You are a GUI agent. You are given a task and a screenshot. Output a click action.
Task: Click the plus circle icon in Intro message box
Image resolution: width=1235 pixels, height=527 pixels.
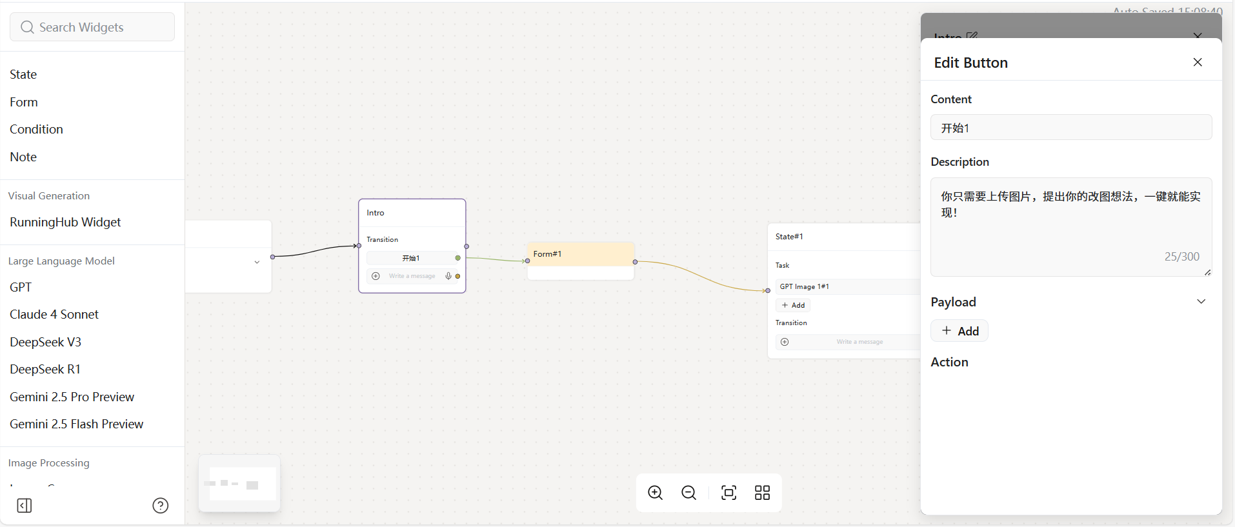tap(376, 276)
